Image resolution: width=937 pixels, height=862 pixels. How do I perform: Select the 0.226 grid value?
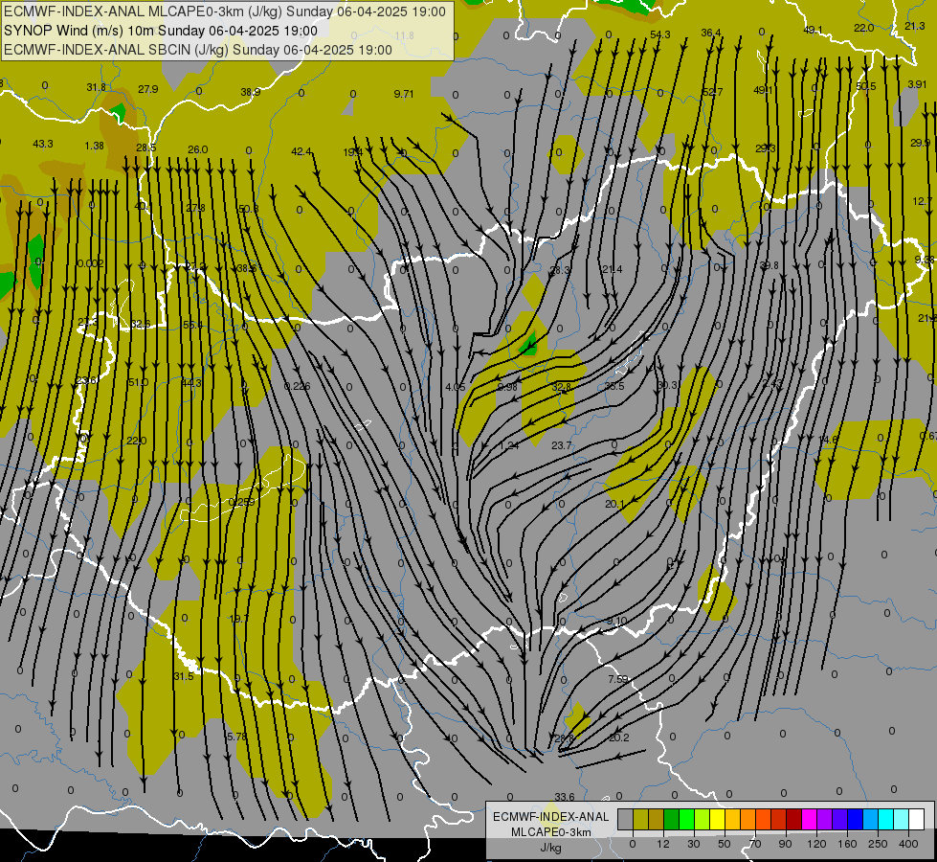click(x=297, y=386)
